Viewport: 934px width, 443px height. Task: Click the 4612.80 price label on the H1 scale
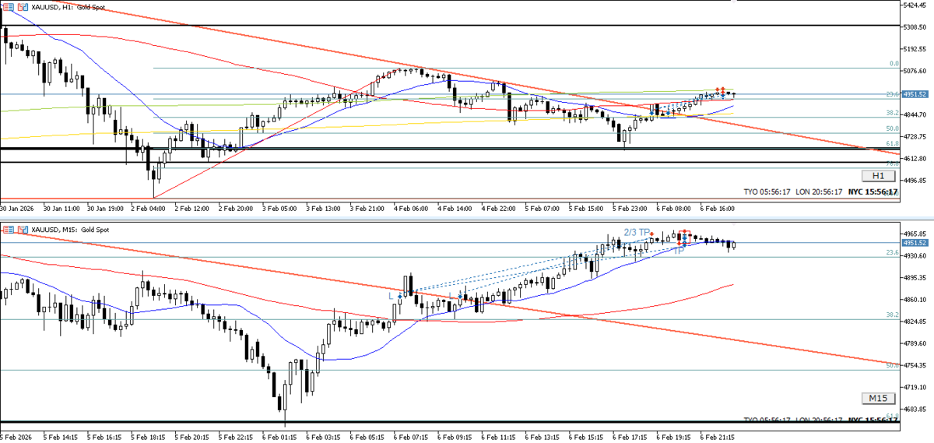pos(916,159)
